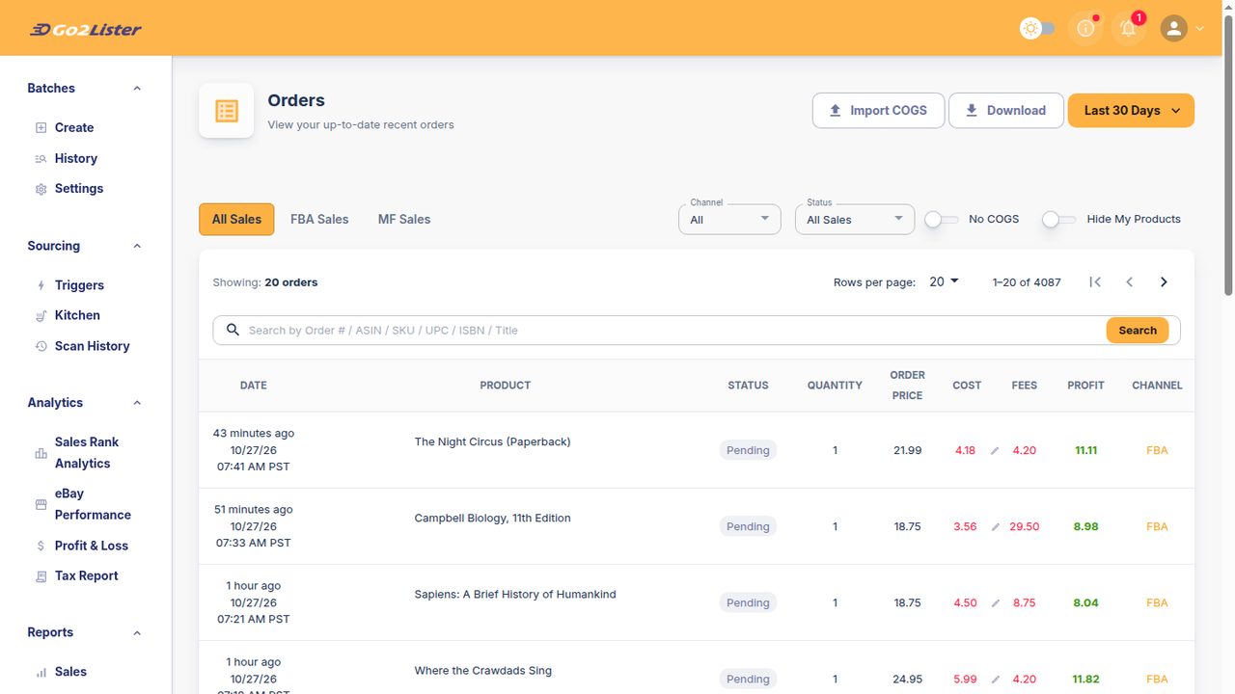Open Profit & Loss page

[x=92, y=546]
